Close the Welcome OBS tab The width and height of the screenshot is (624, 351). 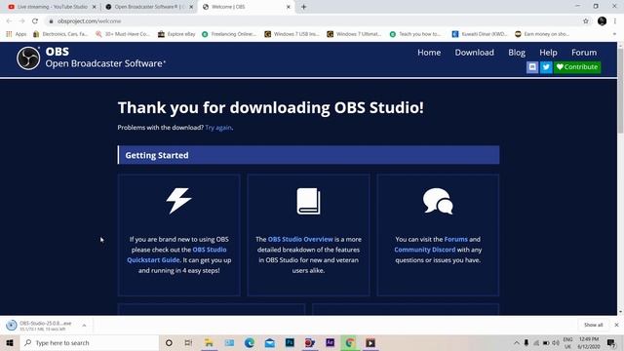pyautogui.click(x=289, y=7)
